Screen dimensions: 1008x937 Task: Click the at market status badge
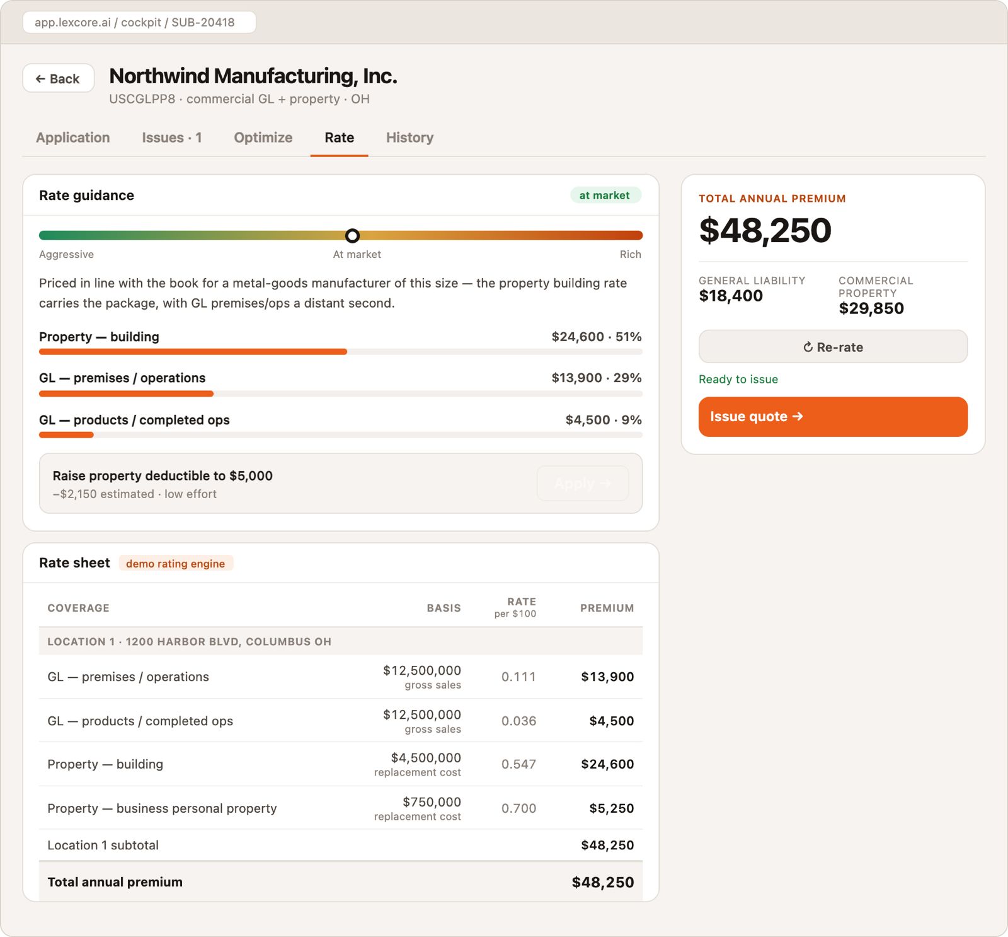605,195
